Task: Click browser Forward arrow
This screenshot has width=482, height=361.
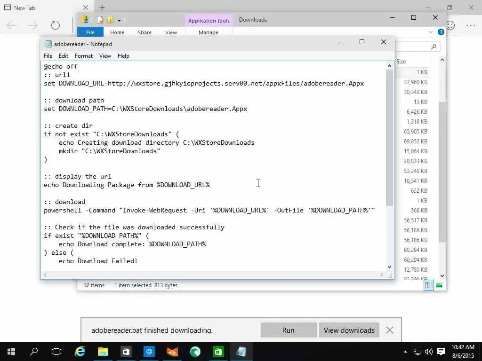Action: pos(32,25)
